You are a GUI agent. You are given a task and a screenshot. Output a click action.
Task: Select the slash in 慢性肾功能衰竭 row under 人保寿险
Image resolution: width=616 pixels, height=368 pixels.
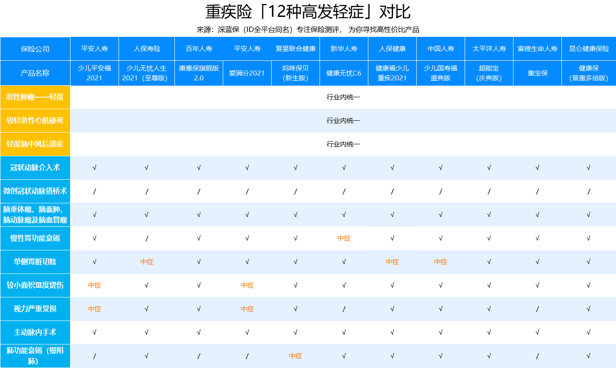[147, 239]
